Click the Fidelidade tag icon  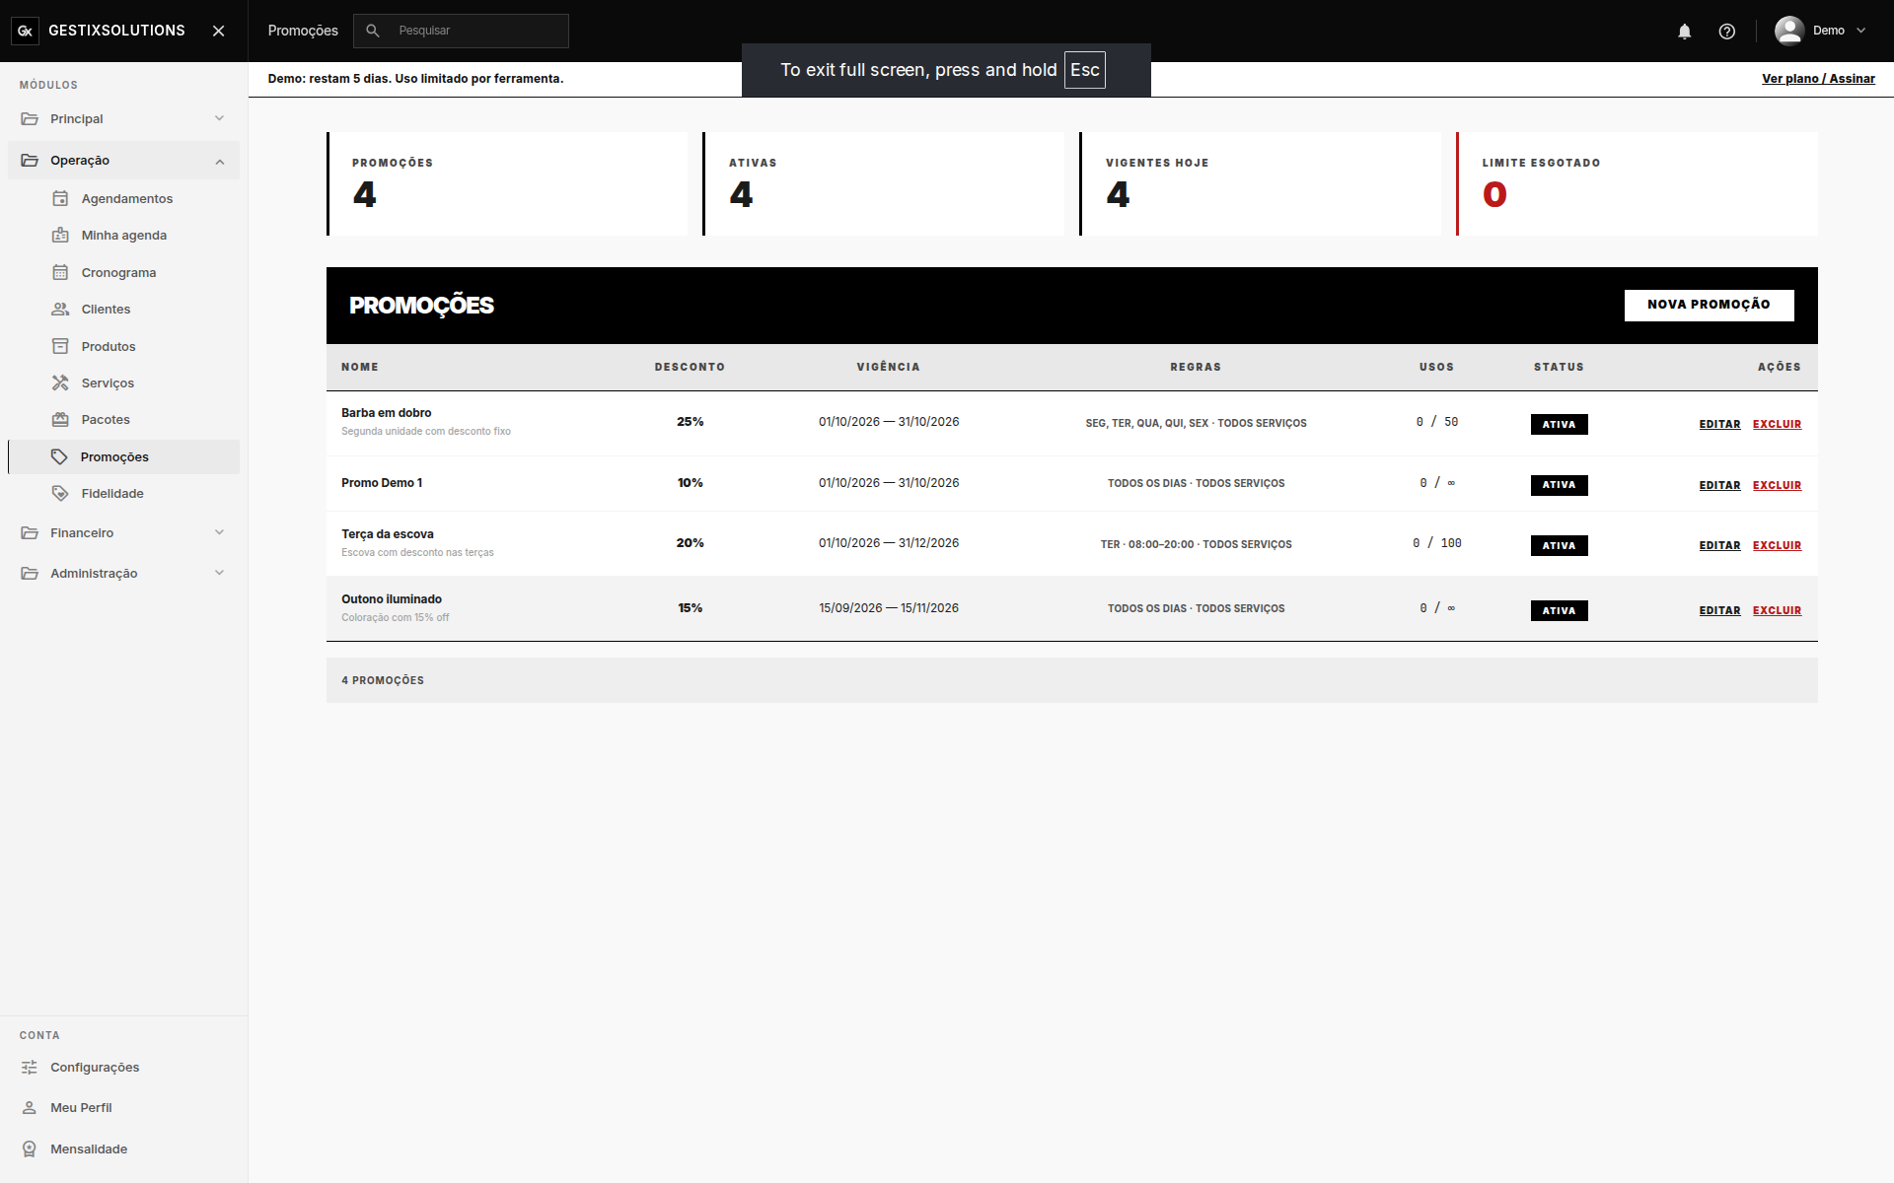(60, 493)
